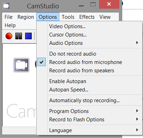The height and width of the screenshot is (138, 143).
Task: Open the View menu
Action: [x=105, y=17]
